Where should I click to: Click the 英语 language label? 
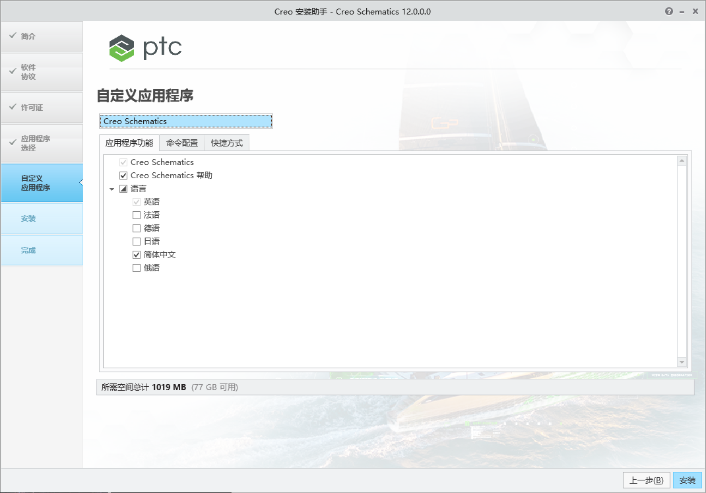(152, 202)
